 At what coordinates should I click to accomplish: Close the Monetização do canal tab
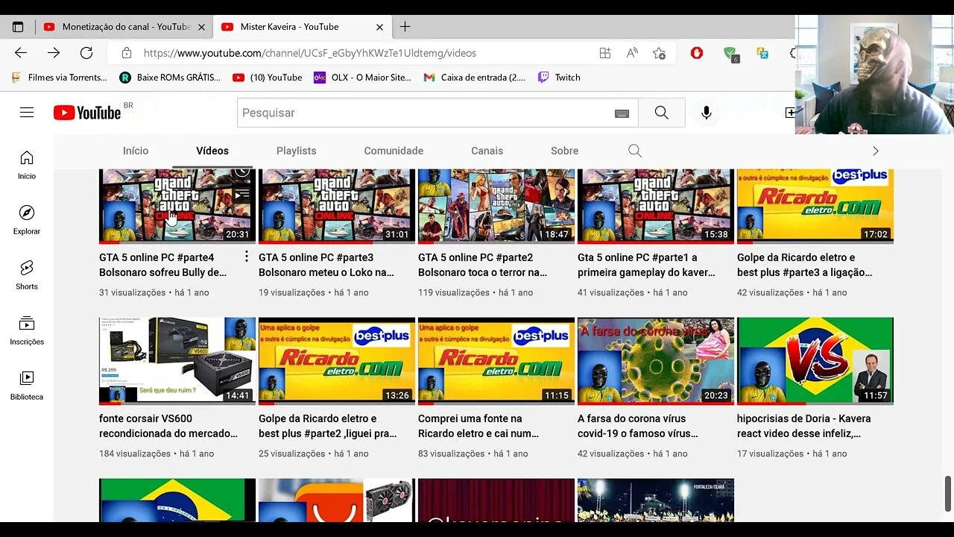(x=201, y=27)
